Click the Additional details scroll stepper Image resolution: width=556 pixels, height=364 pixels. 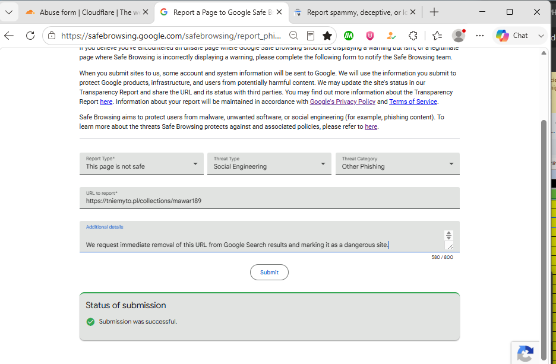(448, 235)
